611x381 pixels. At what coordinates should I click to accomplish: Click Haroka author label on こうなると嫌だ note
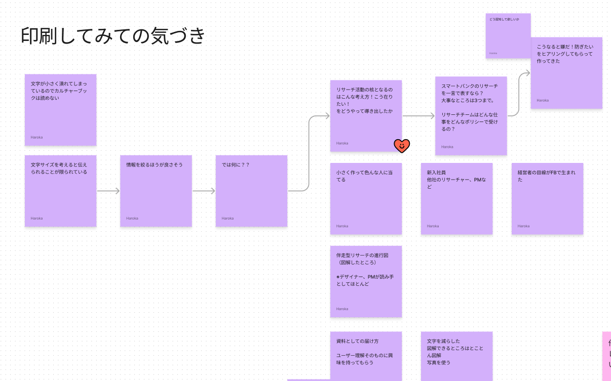pos(543,100)
